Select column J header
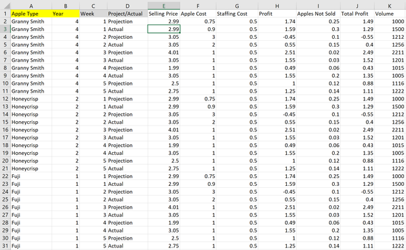The height and width of the screenshot is (250, 406). pyautogui.click(x=357, y=6)
